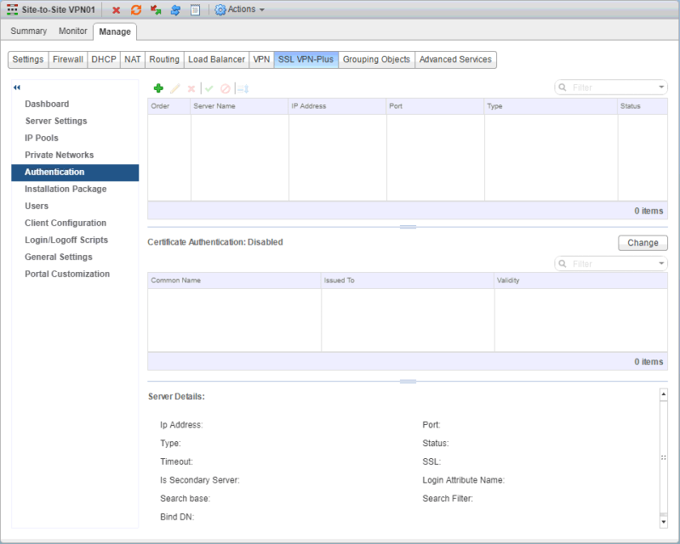Click the document log icon in header
The width and height of the screenshot is (680, 544).
pyautogui.click(x=195, y=10)
